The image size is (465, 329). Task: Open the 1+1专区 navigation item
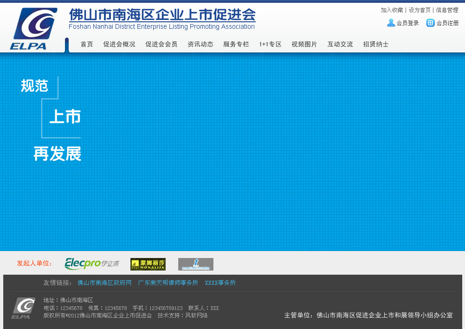[x=270, y=45]
